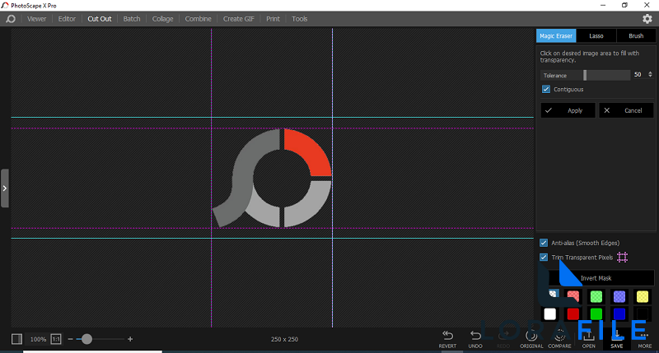Screen dimensions: 659x353
Task: Click the Cancel button
Action: 626,110
